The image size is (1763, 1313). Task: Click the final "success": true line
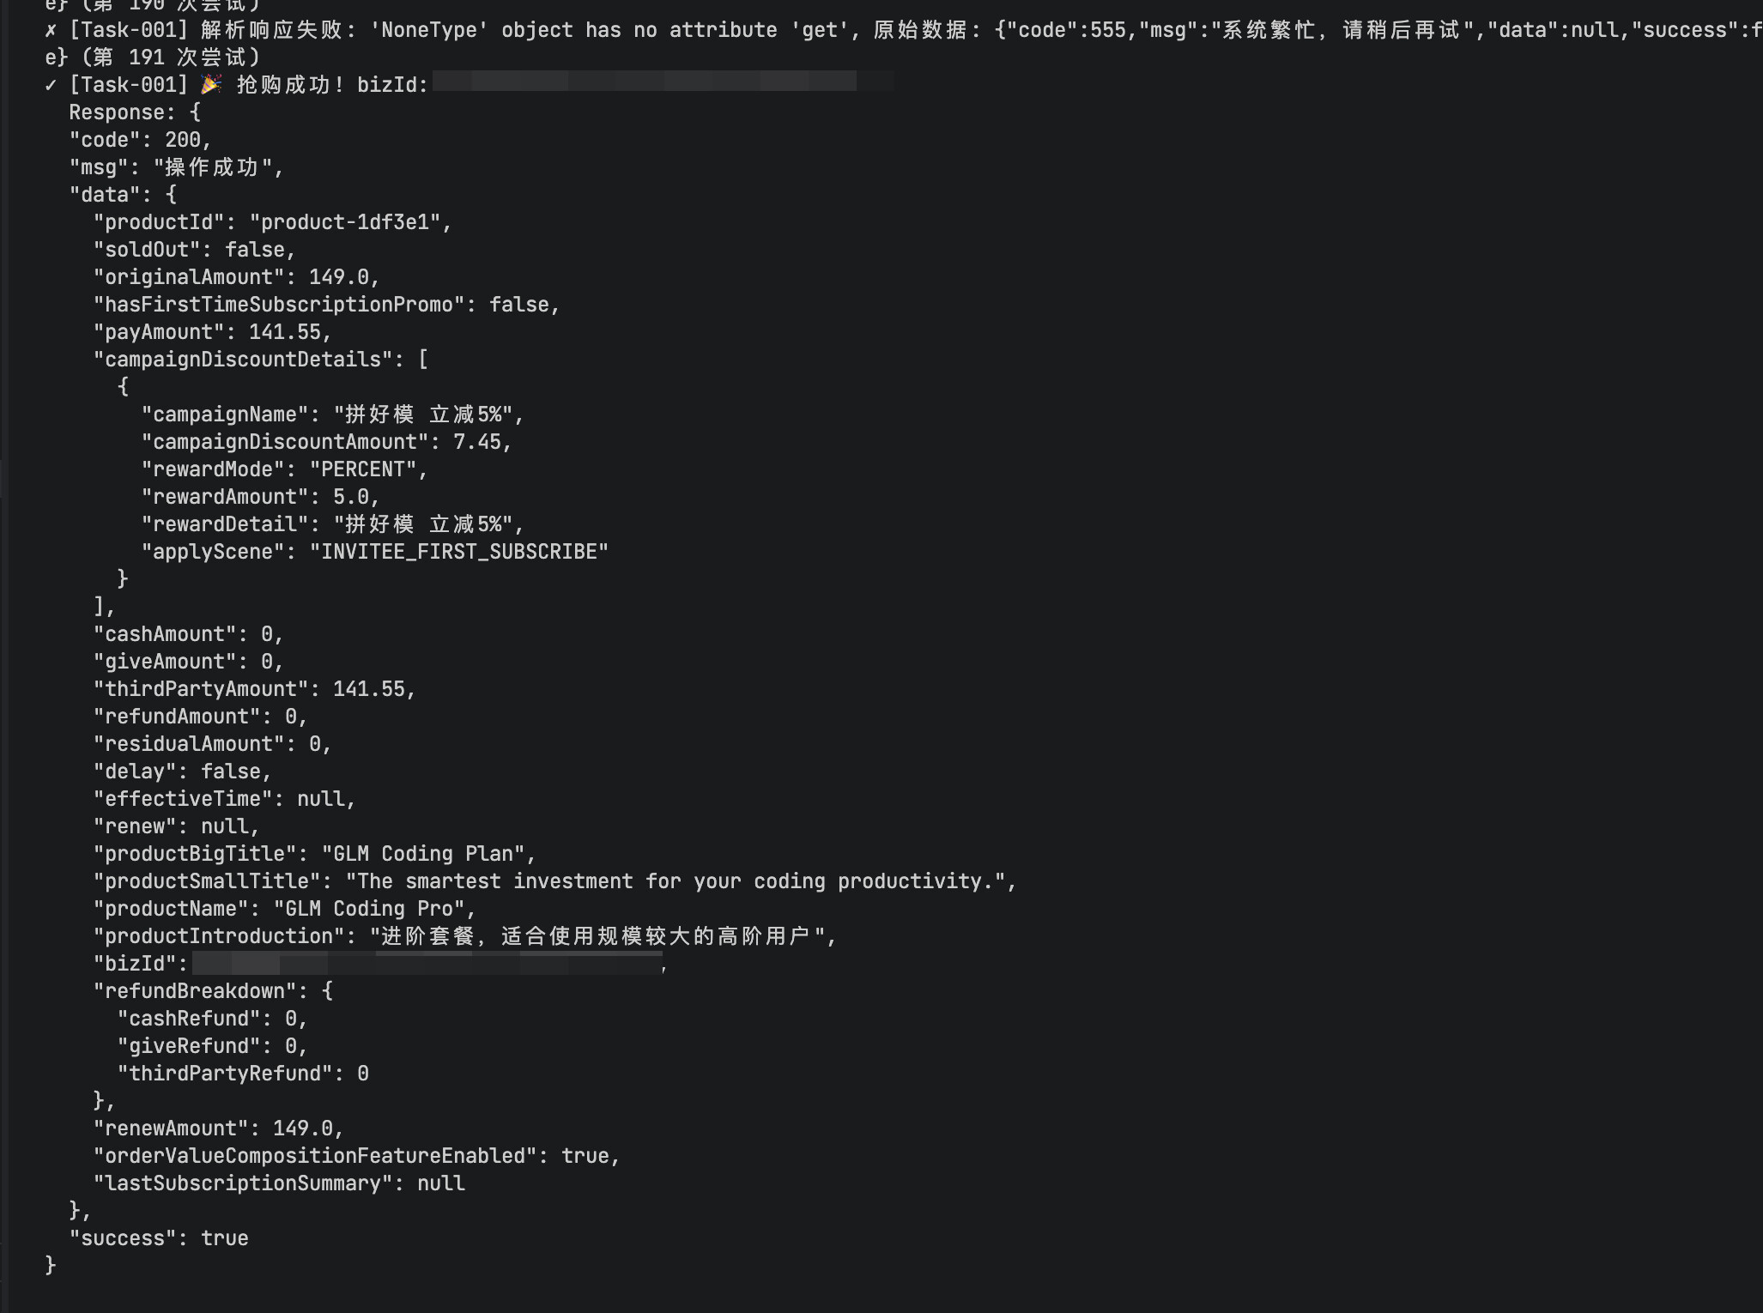pyautogui.click(x=159, y=1238)
